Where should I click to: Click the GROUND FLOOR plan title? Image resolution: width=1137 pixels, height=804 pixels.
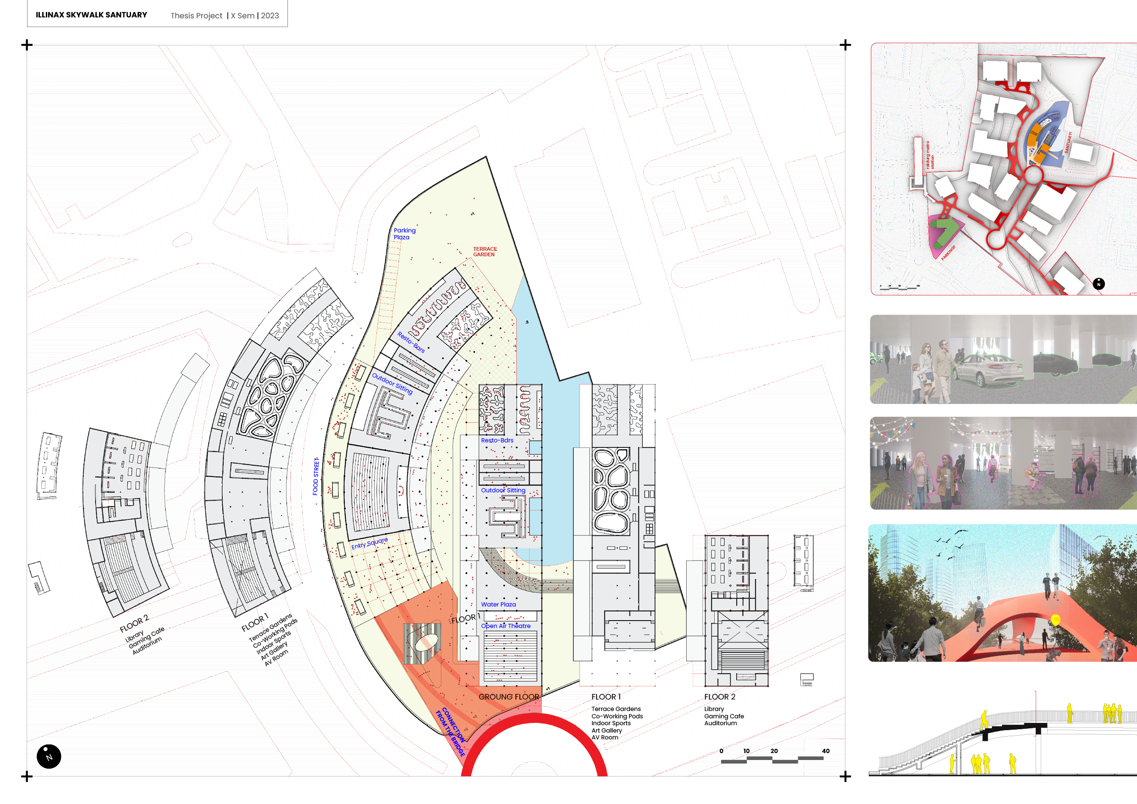(x=508, y=697)
